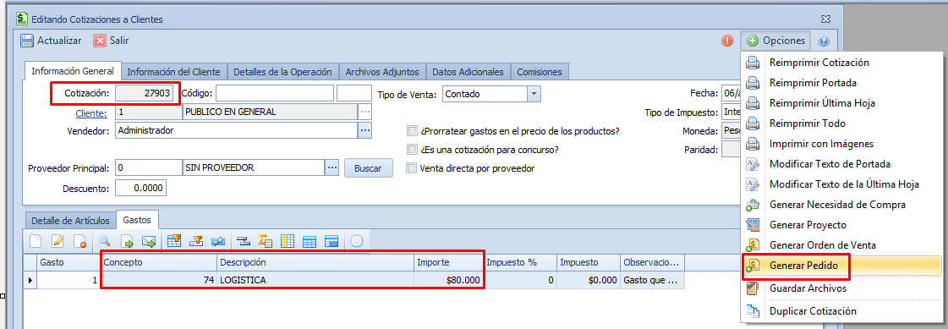Click the Importe column header
948x329 pixels.
pyautogui.click(x=449, y=262)
